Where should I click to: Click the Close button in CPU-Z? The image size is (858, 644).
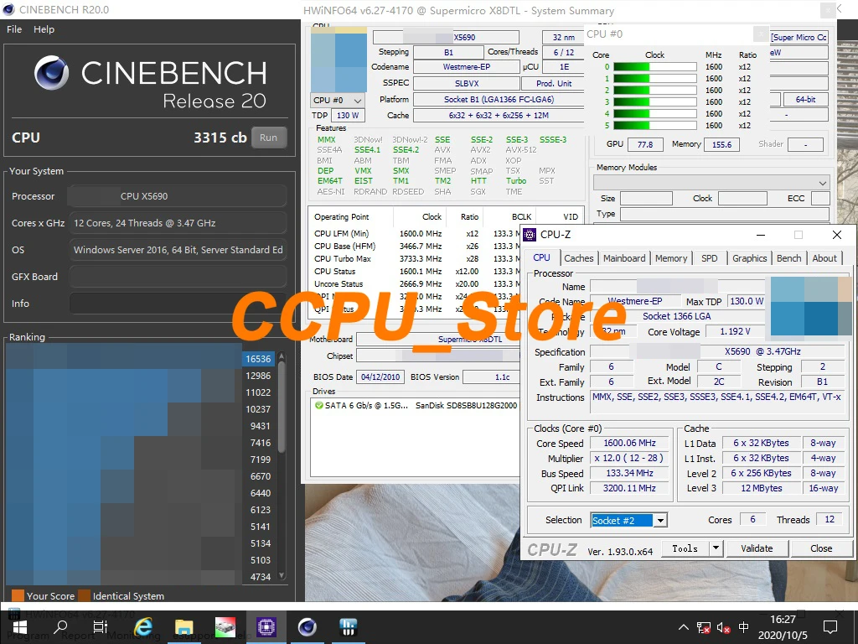(x=821, y=548)
